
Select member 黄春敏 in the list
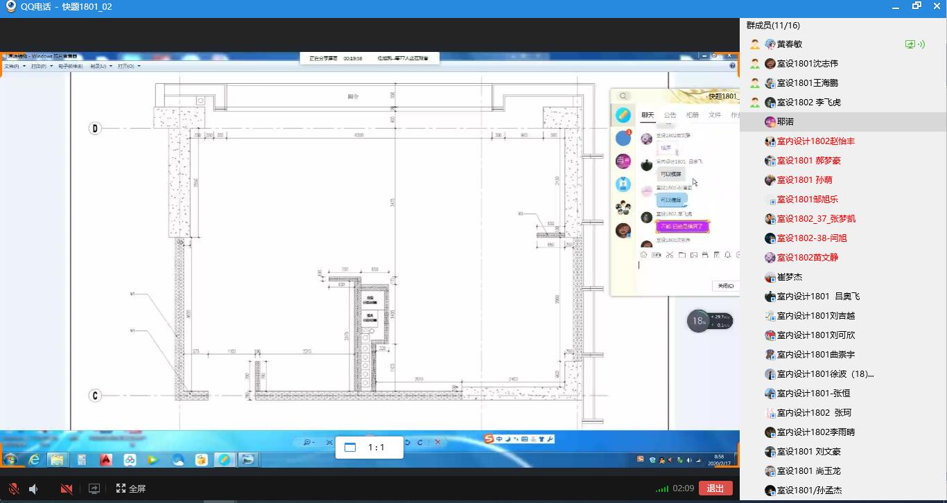pyautogui.click(x=789, y=44)
